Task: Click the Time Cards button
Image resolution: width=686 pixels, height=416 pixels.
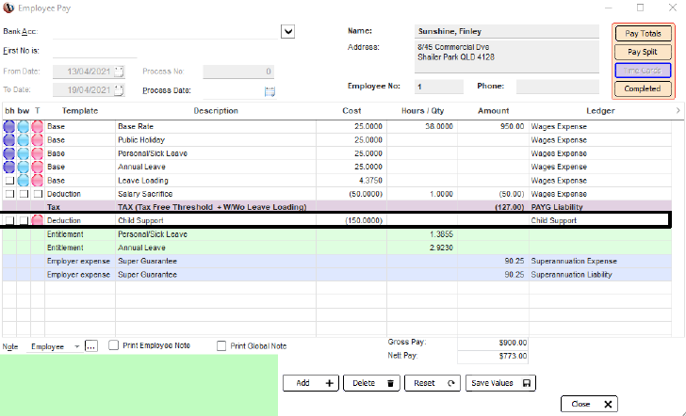Action: [x=643, y=71]
